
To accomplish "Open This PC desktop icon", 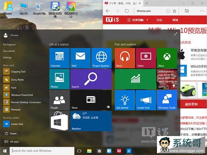I will click(23, 8).
